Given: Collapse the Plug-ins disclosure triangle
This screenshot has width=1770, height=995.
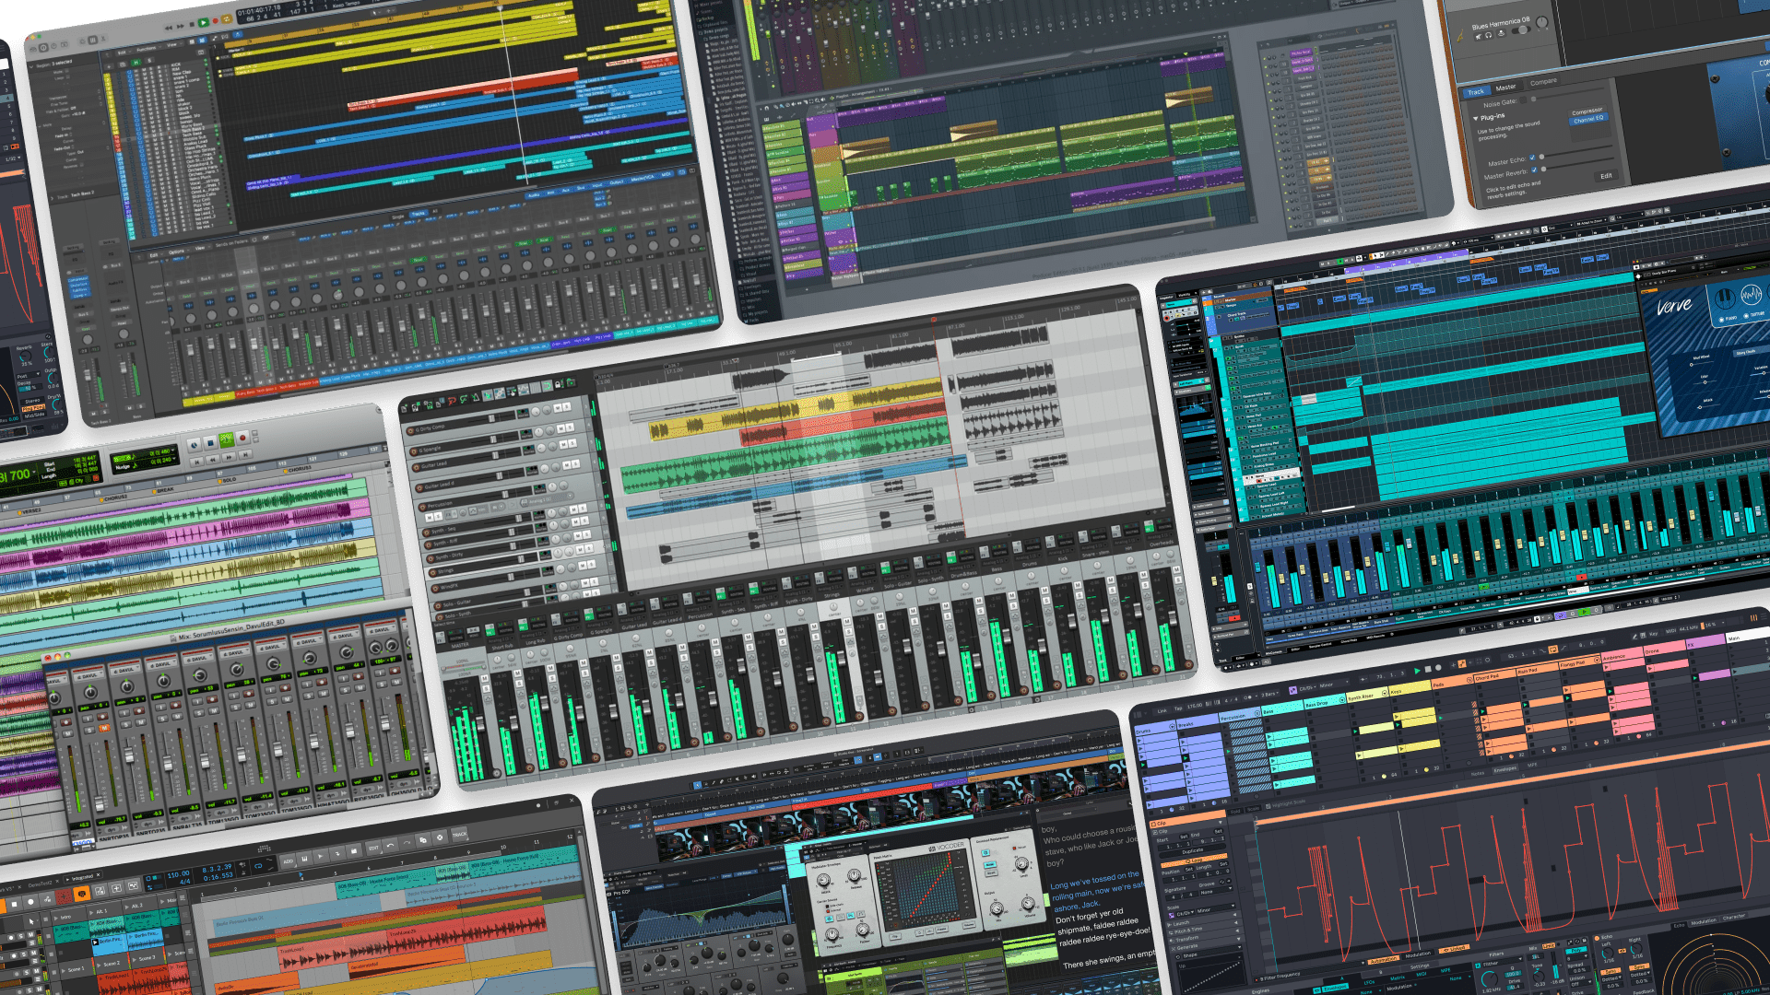Looking at the screenshot, I should (x=1475, y=118).
